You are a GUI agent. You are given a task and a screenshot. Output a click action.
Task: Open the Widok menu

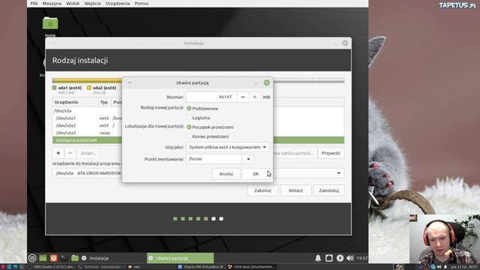(x=73, y=3)
